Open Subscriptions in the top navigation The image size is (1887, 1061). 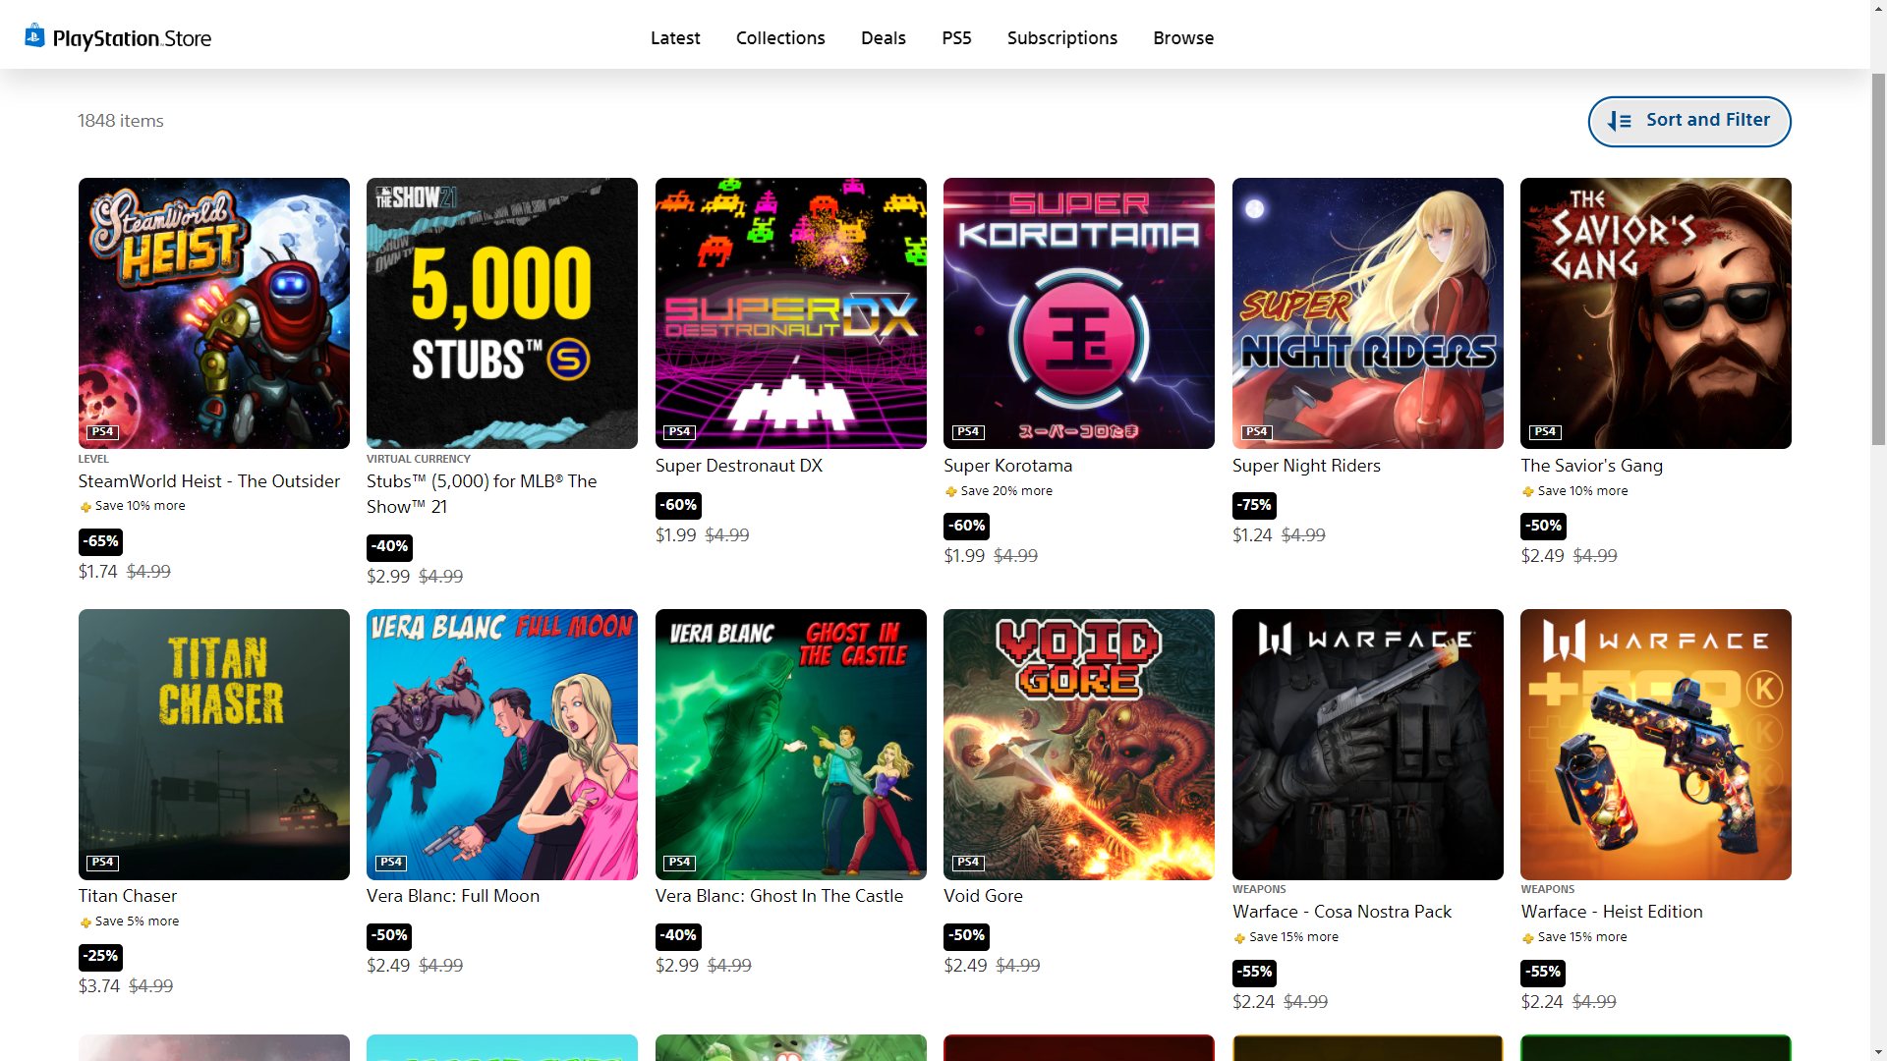click(1061, 38)
